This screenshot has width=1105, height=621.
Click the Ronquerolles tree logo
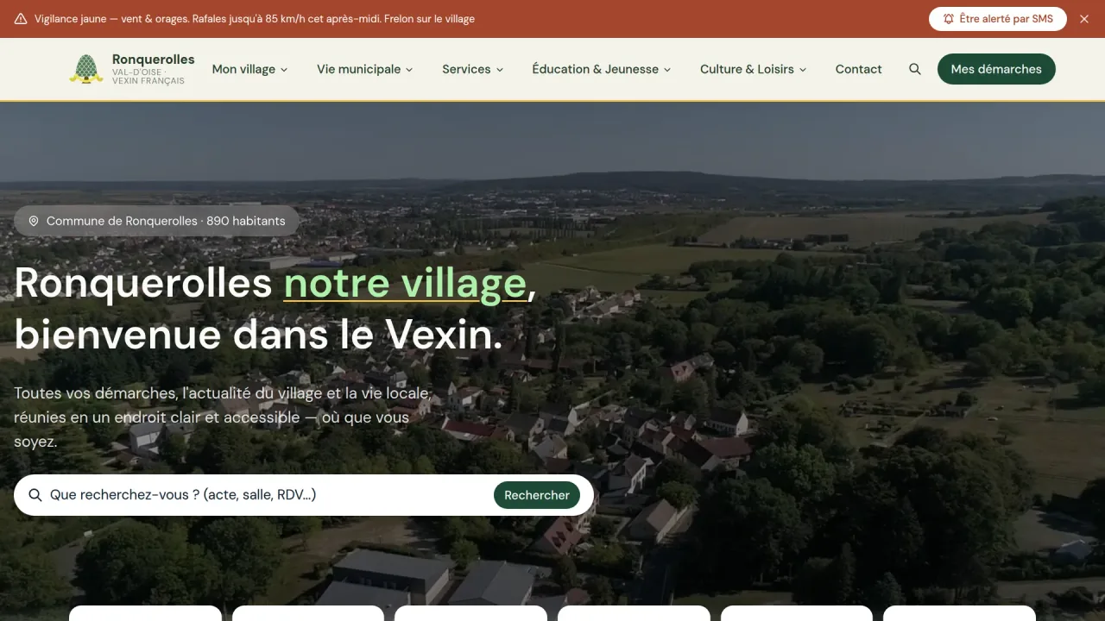click(x=86, y=69)
